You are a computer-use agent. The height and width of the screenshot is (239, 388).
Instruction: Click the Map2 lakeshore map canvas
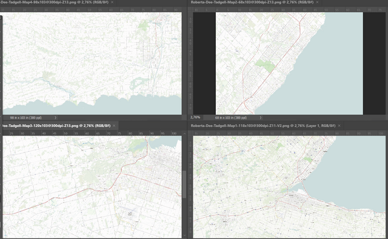click(289, 63)
